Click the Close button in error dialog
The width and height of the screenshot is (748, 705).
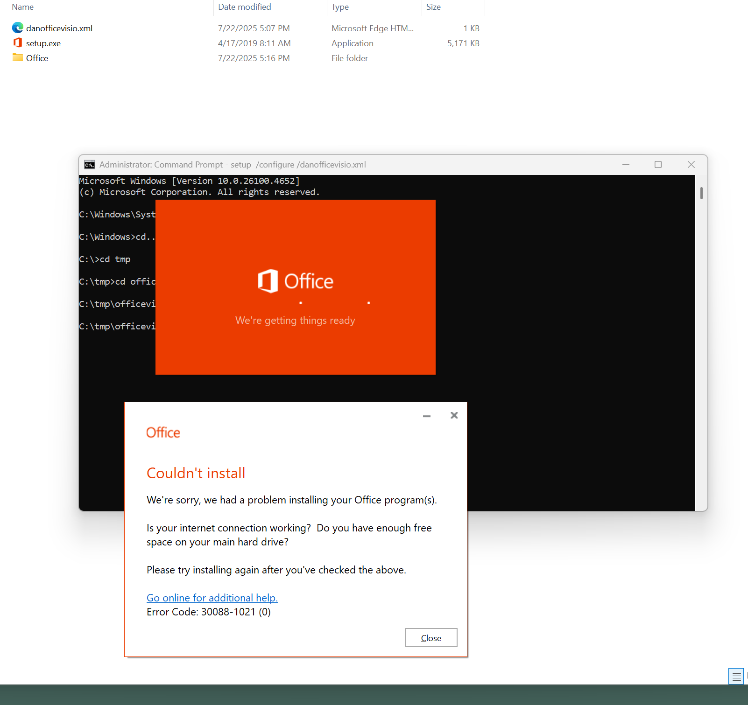click(431, 638)
